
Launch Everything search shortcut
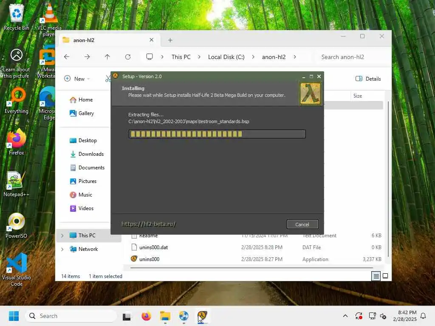click(x=17, y=101)
